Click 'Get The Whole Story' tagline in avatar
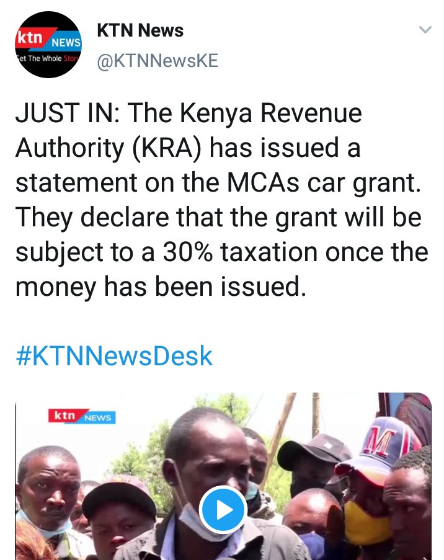The image size is (444, 560). 48,58
